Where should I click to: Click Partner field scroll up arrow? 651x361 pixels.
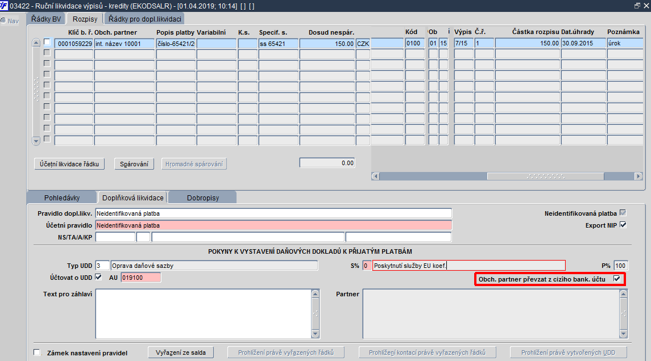623,294
